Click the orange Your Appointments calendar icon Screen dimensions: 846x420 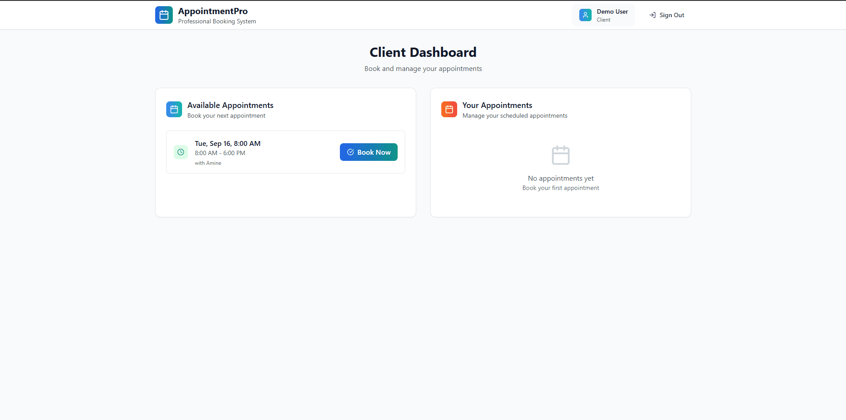pyautogui.click(x=449, y=109)
